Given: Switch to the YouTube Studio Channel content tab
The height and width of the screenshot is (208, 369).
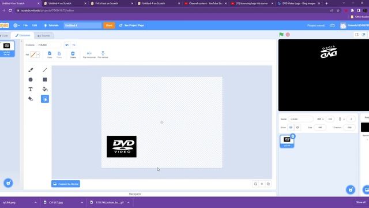Looking at the screenshot, I should point(205,3).
